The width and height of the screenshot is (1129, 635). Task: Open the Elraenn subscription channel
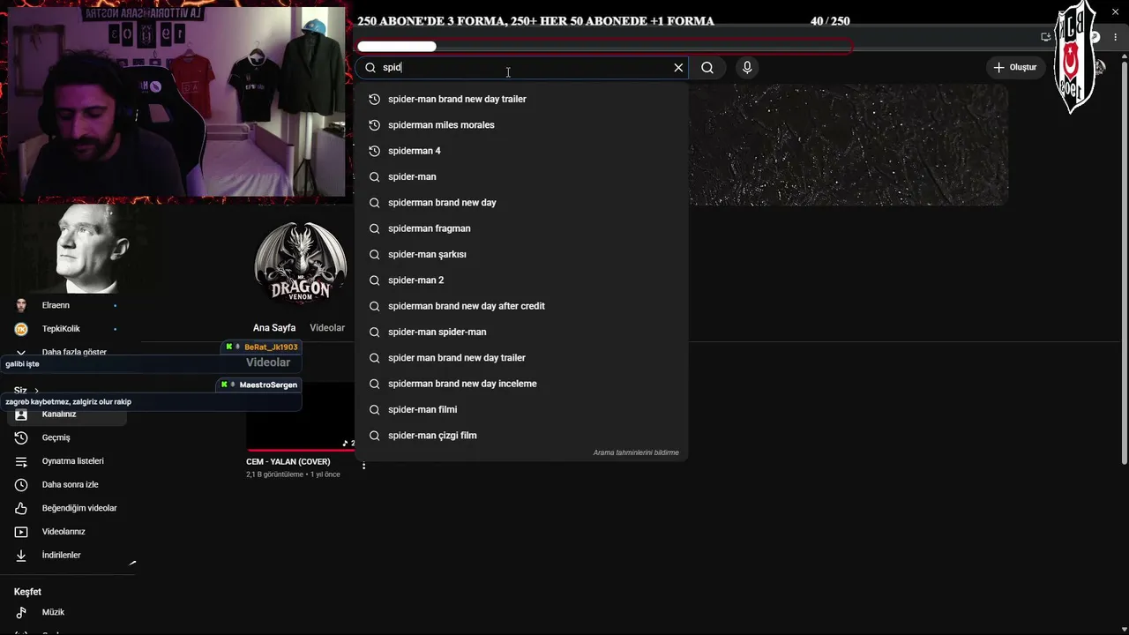pyautogui.click(x=67, y=305)
